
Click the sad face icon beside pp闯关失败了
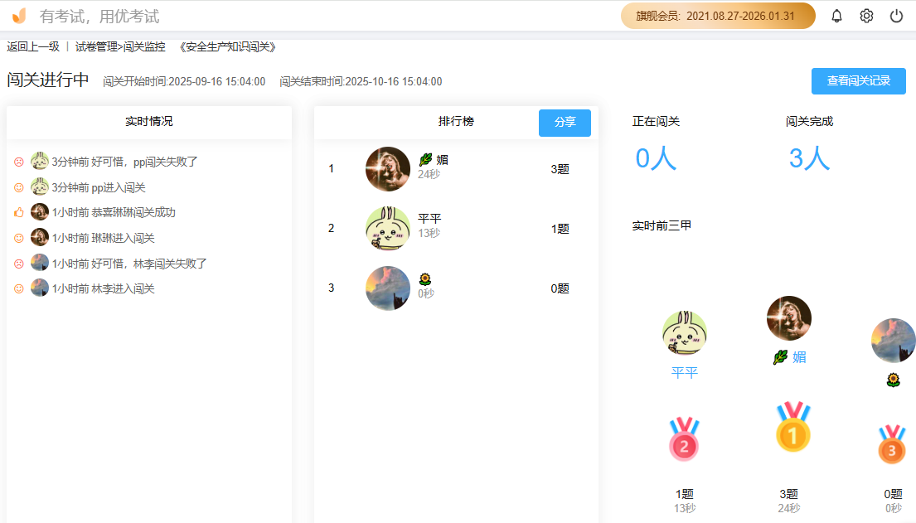pos(17,162)
